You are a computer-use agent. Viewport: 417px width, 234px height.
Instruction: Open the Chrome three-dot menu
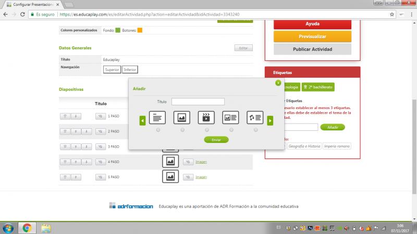(x=411, y=15)
